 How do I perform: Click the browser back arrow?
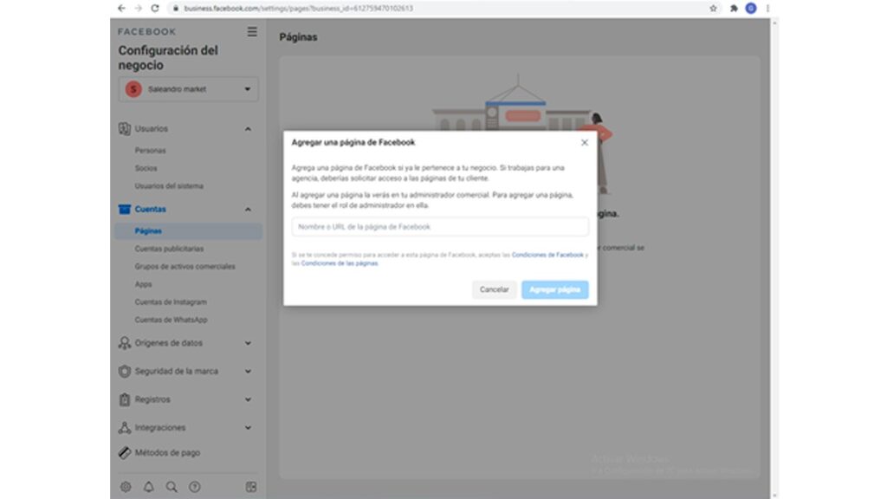(121, 8)
